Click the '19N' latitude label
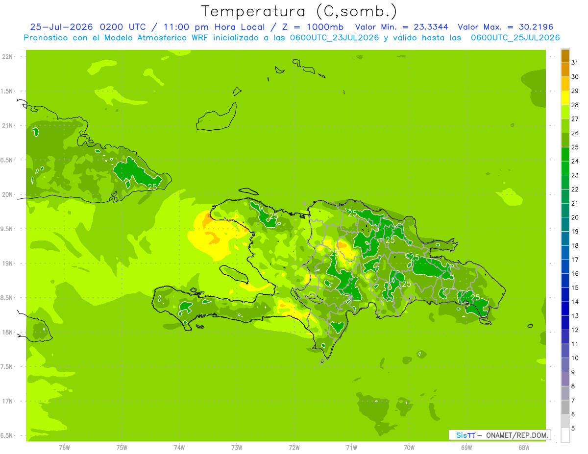This screenshot has width=588, height=454. coord(7,263)
